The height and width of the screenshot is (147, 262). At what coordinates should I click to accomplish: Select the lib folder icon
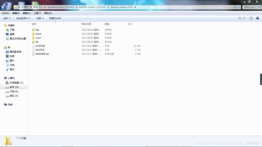[x=33, y=42]
